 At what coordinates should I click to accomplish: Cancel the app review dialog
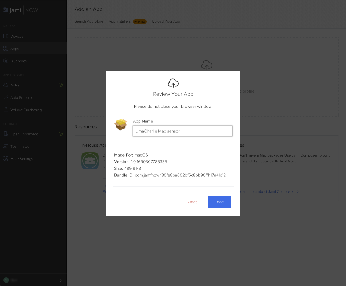click(193, 202)
